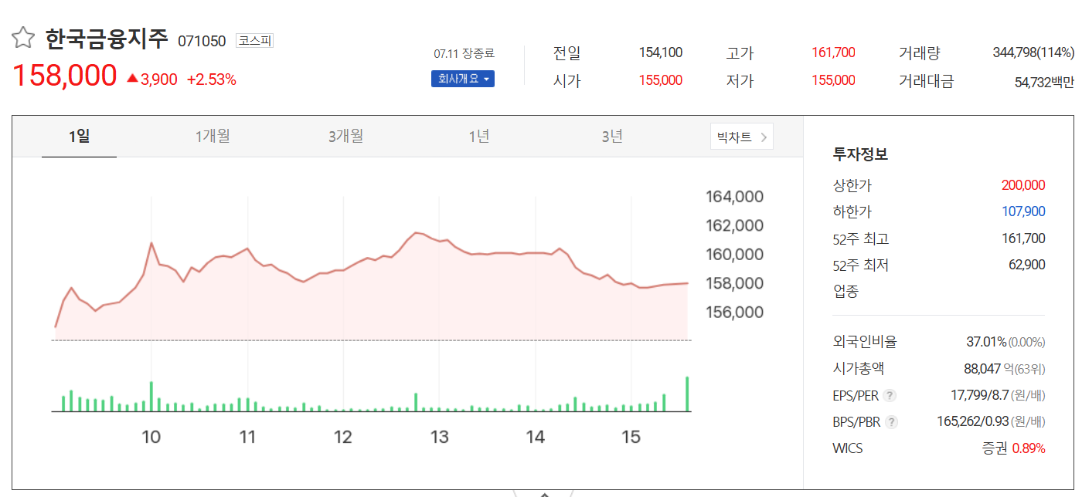Click the 거래량 value 344,798(114%)
The width and height of the screenshot is (1082, 497).
(1033, 53)
